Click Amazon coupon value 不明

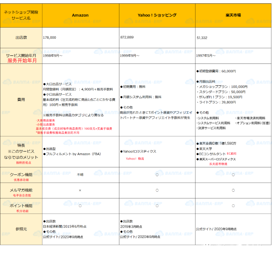[80, 175]
